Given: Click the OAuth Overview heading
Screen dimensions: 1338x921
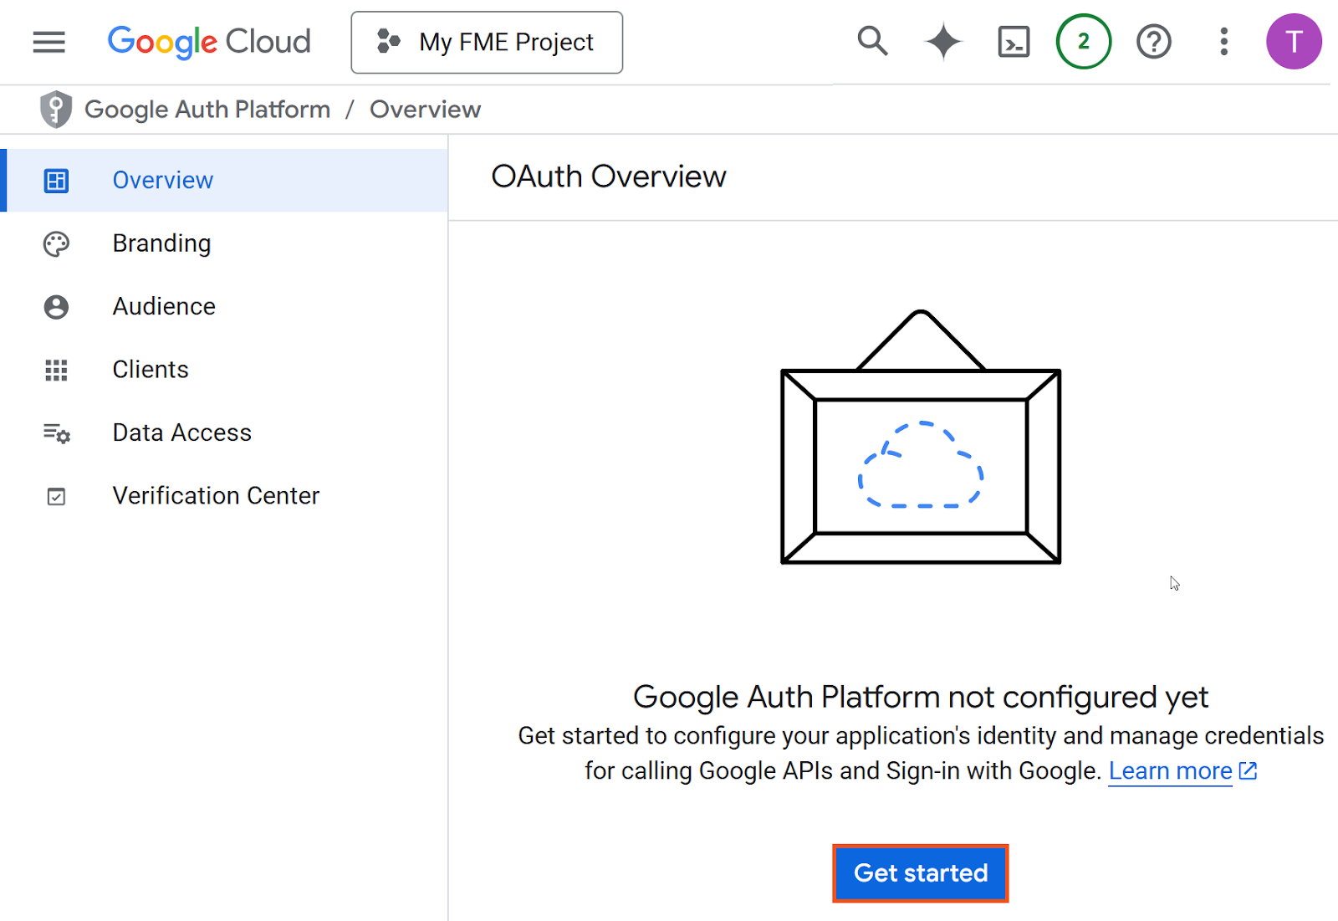Looking at the screenshot, I should coord(609,177).
